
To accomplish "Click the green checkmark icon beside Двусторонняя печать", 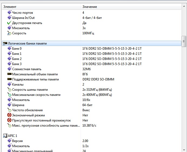I will 9,23.
